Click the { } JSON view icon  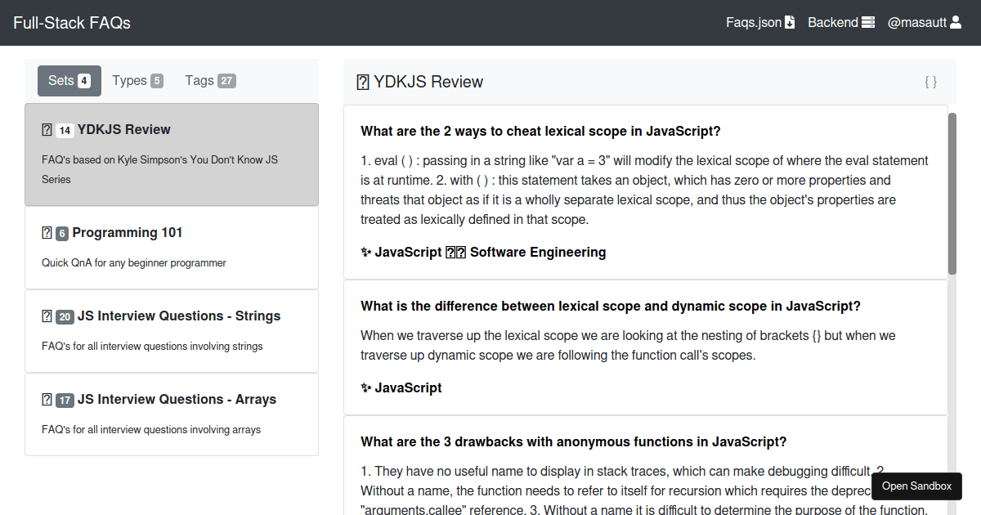click(x=930, y=81)
